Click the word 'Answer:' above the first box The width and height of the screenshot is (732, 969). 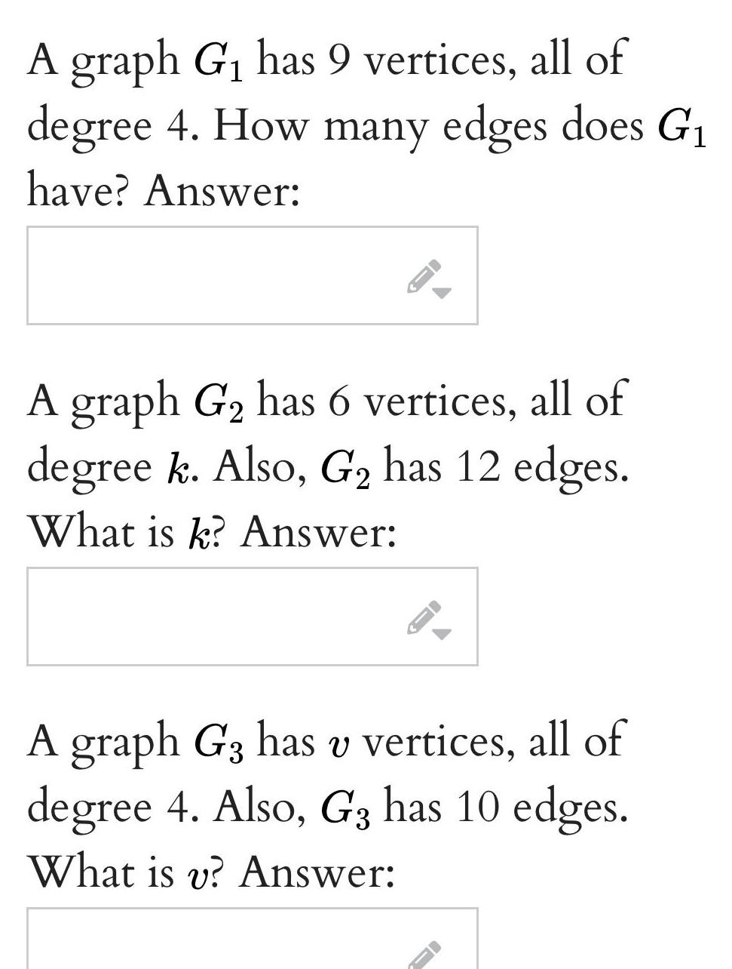pyautogui.click(x=222, y=190)
